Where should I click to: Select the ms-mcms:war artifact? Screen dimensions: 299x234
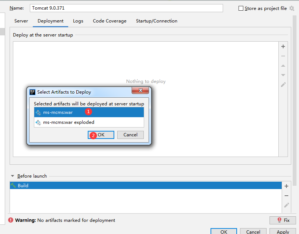pyautogui.click(x=58, y=112)
